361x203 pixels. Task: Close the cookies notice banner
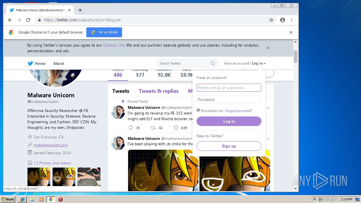pos(268,48)
